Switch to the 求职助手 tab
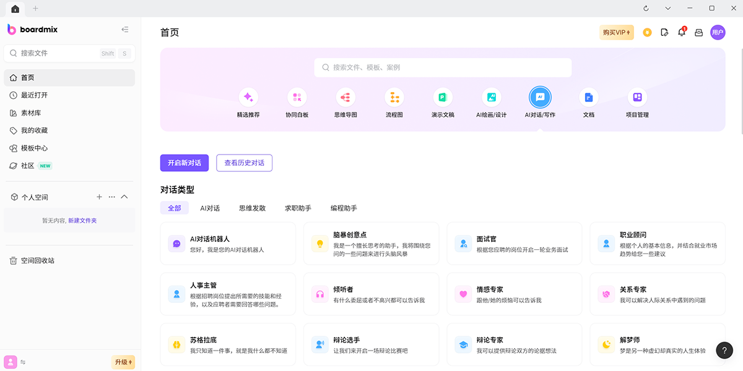 tap(298, 208)
